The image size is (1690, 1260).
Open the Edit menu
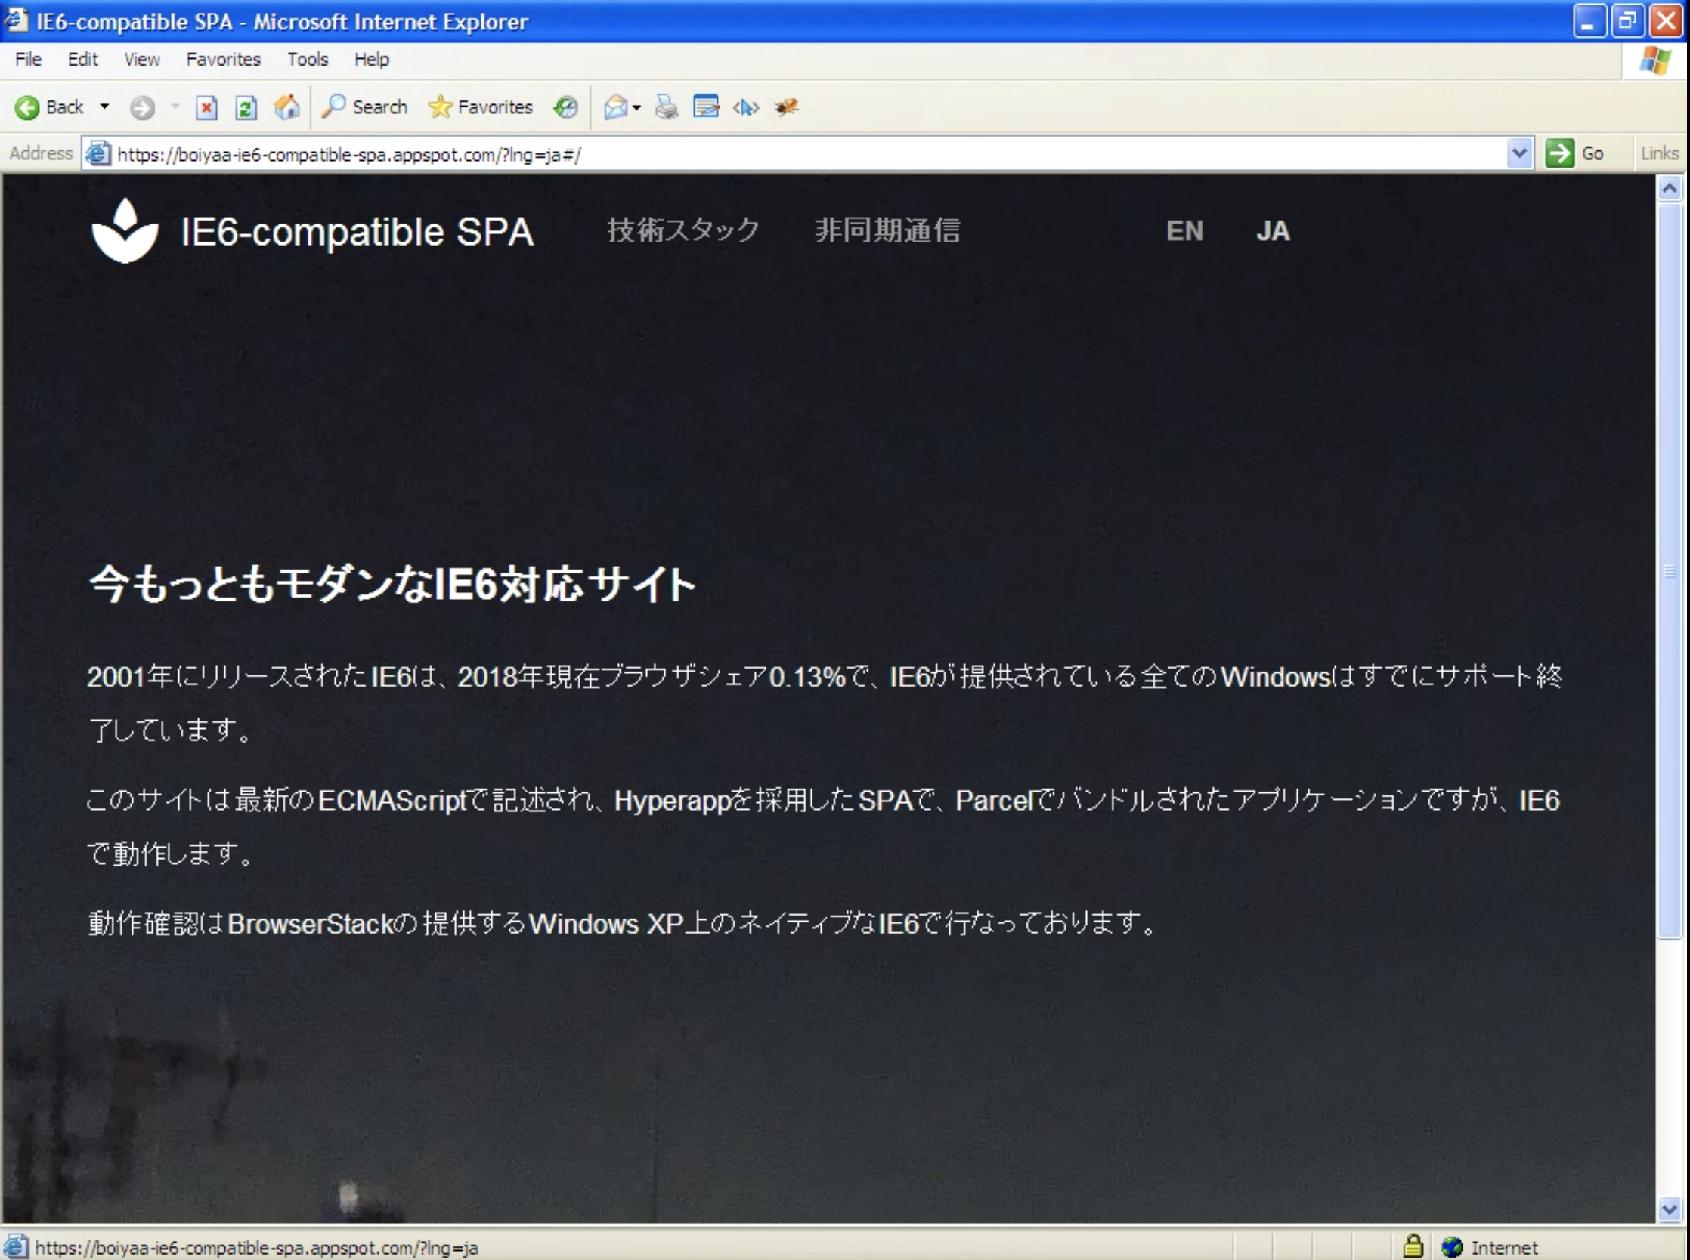click(x=82, y=60)
